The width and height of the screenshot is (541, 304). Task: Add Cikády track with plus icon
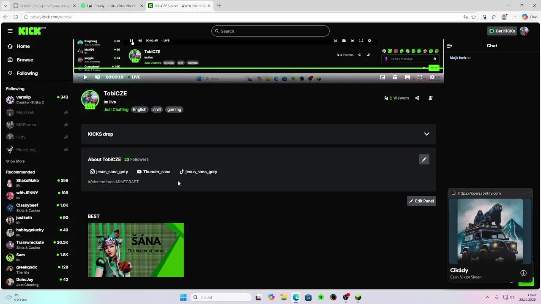coord(523,273)
